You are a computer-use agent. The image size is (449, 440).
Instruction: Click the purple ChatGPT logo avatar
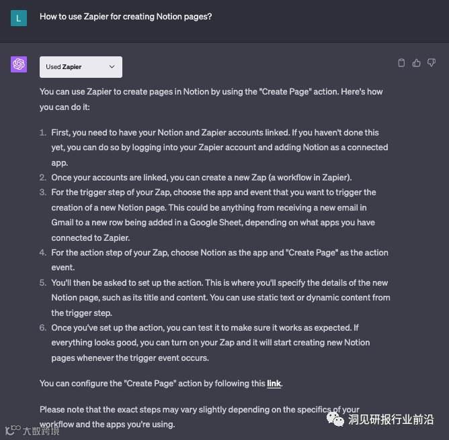pyautogui.click(x=19, y=64)
